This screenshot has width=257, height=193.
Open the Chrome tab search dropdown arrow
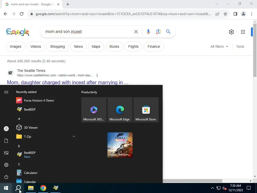pos(217,4)
